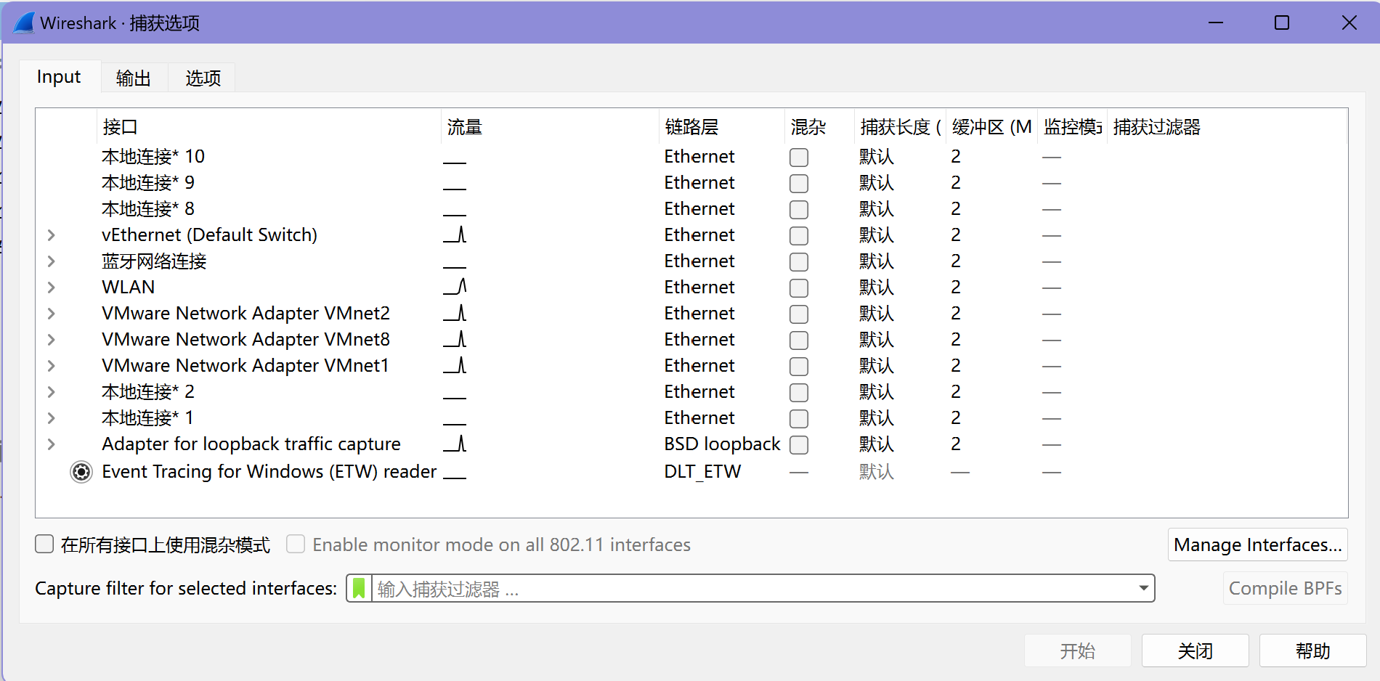Click the 捕获长度 column header
The image size is (1380, 681).
[900, 127]
